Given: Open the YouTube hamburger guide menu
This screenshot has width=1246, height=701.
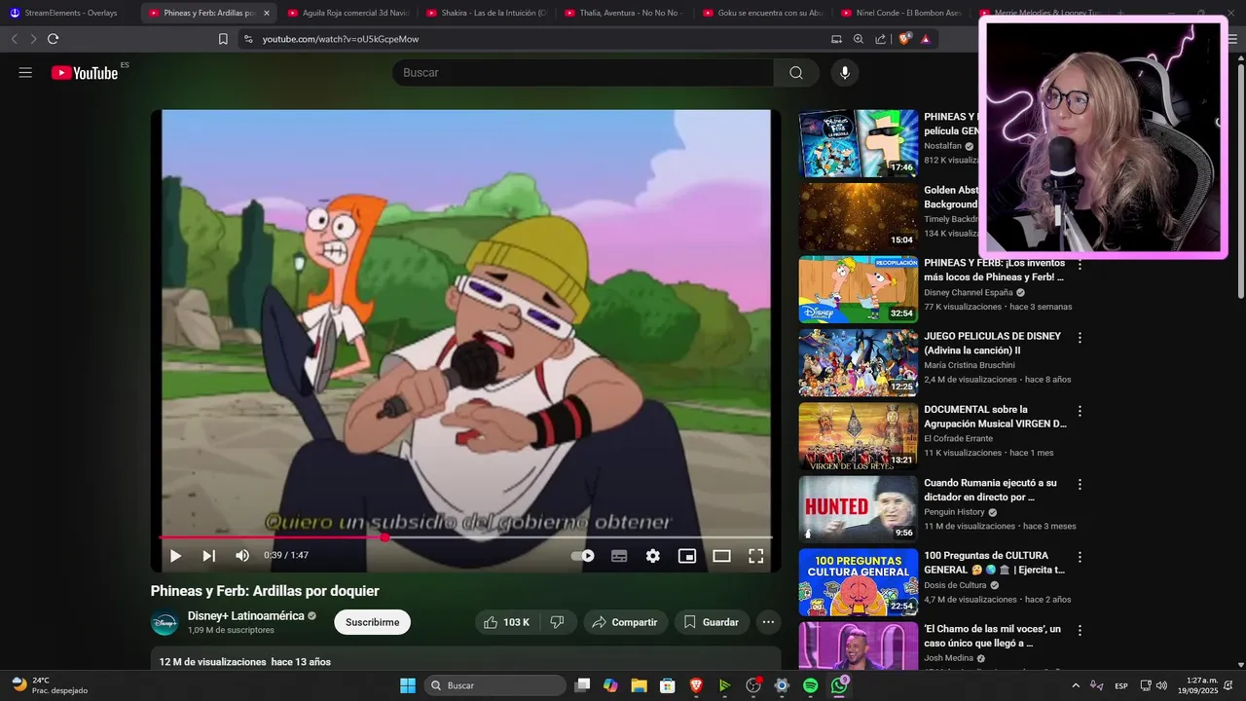Looking at the screenshot, I should click(x=25, y=73).
